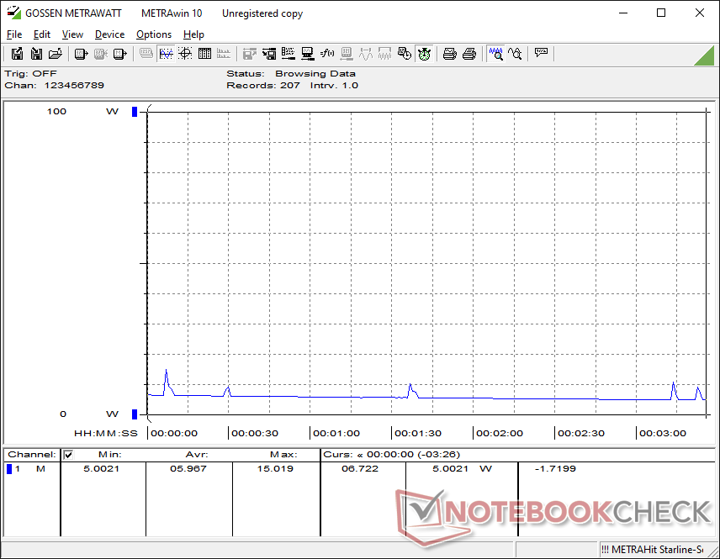Switch to the data table view icon
The image size is (720, 559).
point(204,54)
